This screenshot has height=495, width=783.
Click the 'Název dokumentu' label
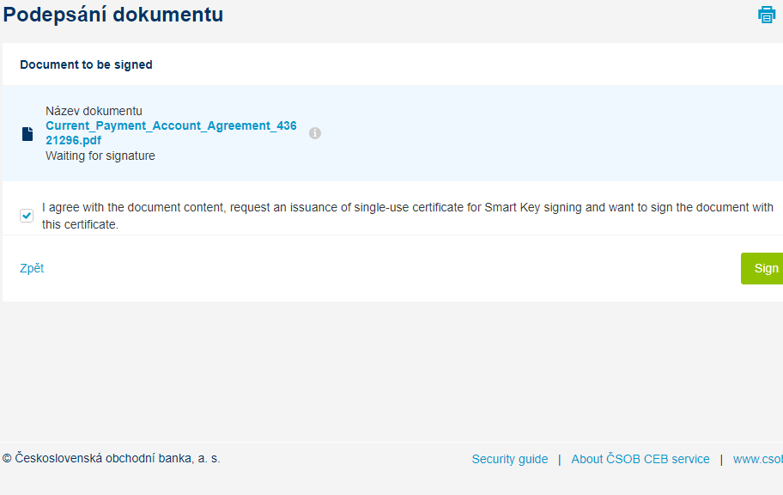click(x=94, y=111)
